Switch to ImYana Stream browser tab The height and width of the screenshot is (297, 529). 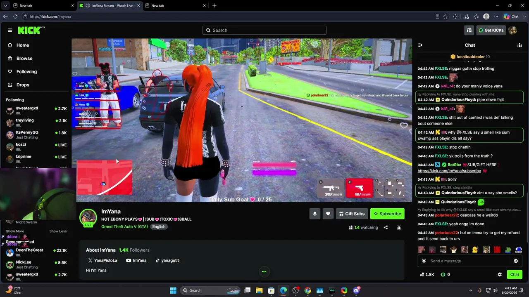[110, 6]
